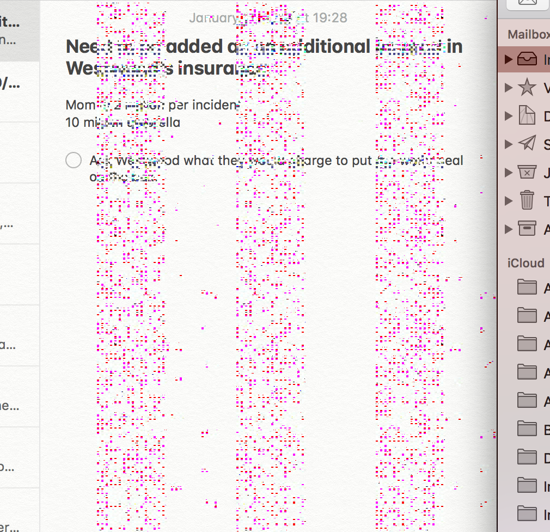Click the Inbox tray icon

click(x=527, y=59)
